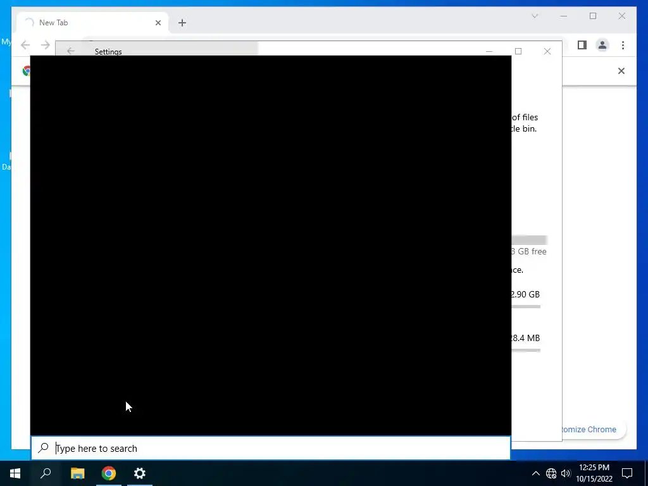648x486 pixels.
Task: Show hidden system tray icons
Action: pyautogui.click(x=535, y=473)
